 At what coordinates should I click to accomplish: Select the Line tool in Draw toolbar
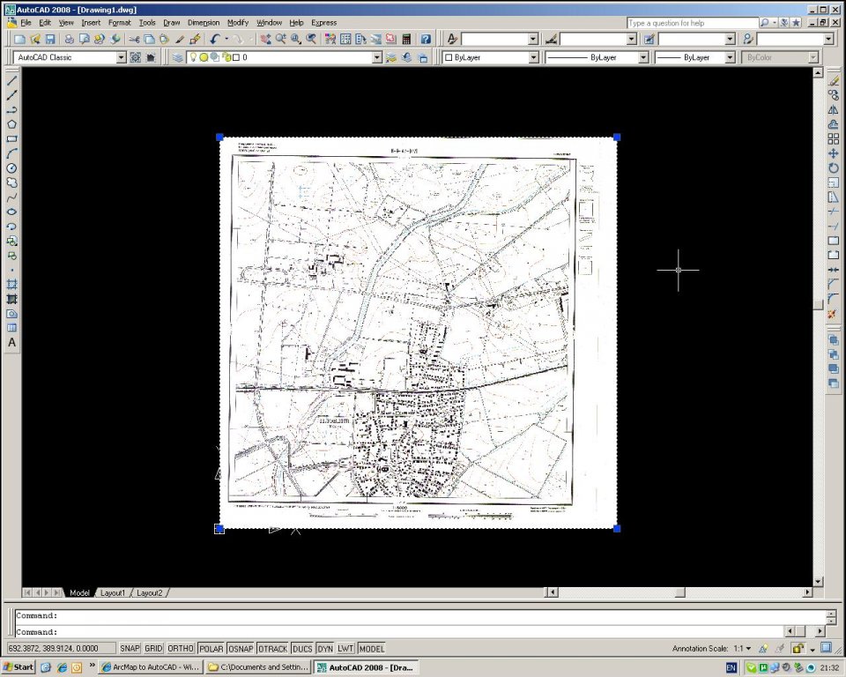(x=12, y=81)
